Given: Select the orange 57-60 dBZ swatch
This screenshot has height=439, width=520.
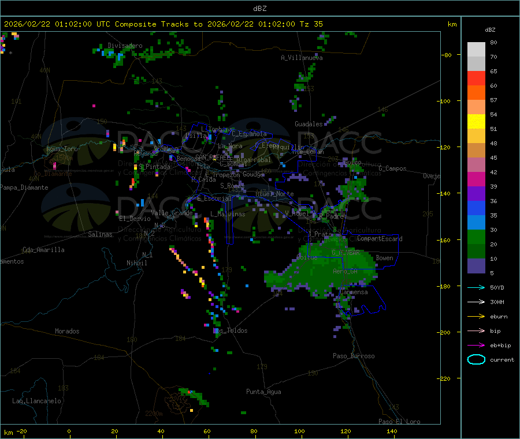Looking at the screenshot, I should click(476, 93).
